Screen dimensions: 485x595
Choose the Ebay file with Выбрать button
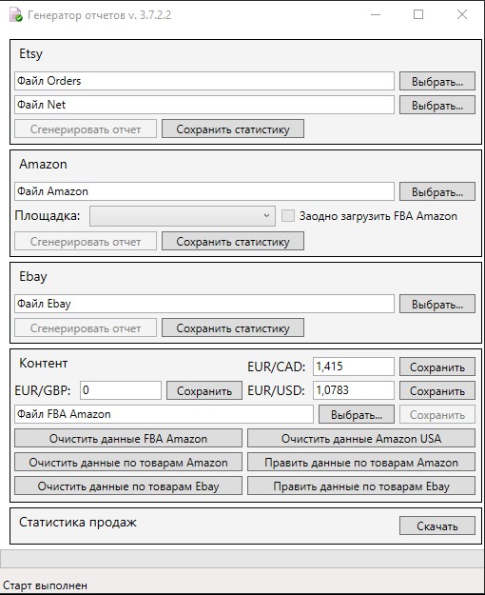point(437,304)
